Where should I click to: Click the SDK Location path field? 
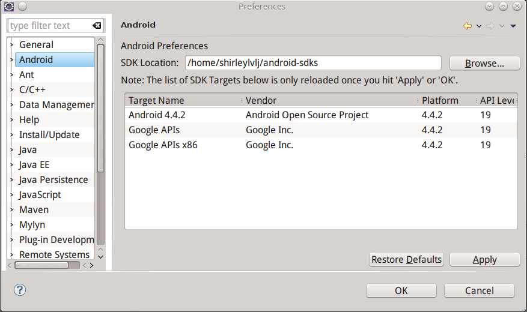coord(313,63)
